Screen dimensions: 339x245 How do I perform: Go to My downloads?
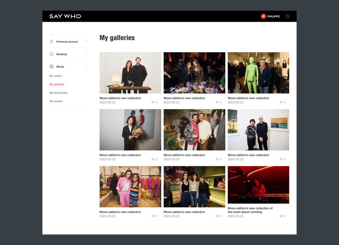click(x=58, y=93)
